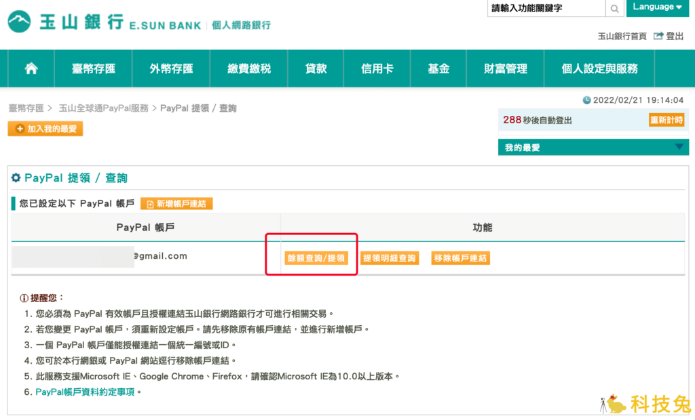Viewport: 695px width, 420px height.
Task: Open the 貸款 menu
Action: click(x=316, y=68)
